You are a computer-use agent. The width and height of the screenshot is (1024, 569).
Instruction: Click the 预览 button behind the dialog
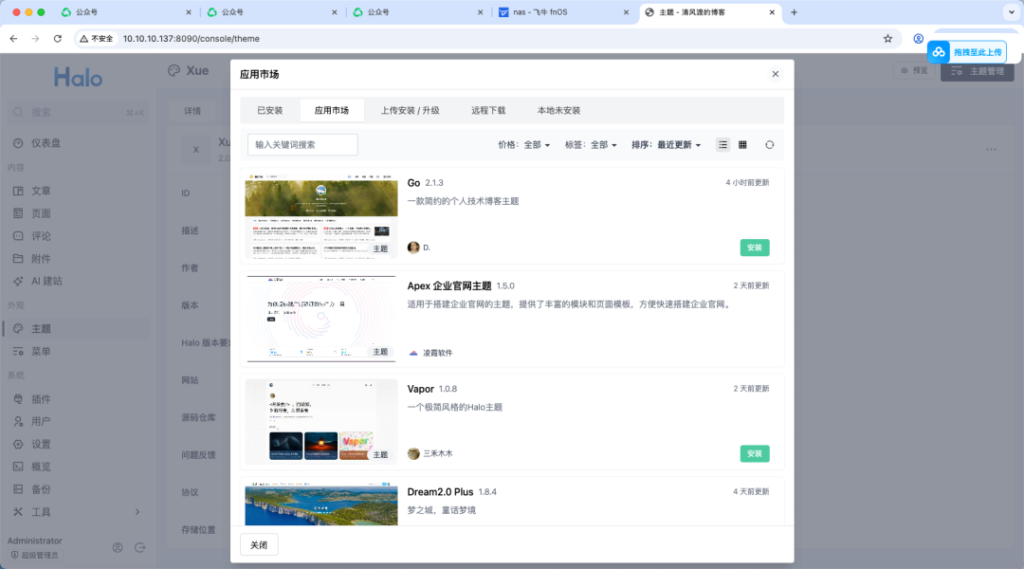click(x=914, y=70)
